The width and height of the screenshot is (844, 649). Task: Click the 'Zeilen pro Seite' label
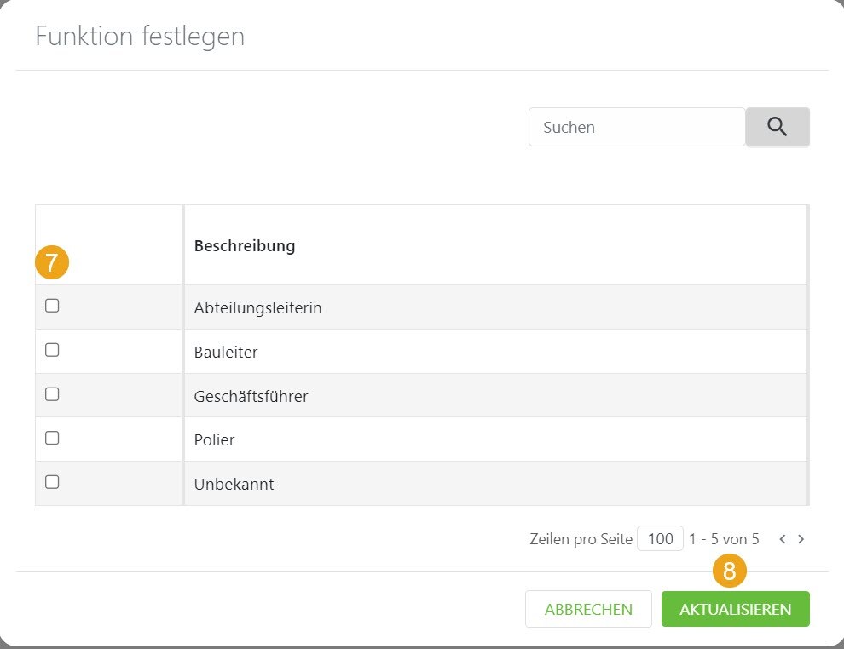click(581, 539)
